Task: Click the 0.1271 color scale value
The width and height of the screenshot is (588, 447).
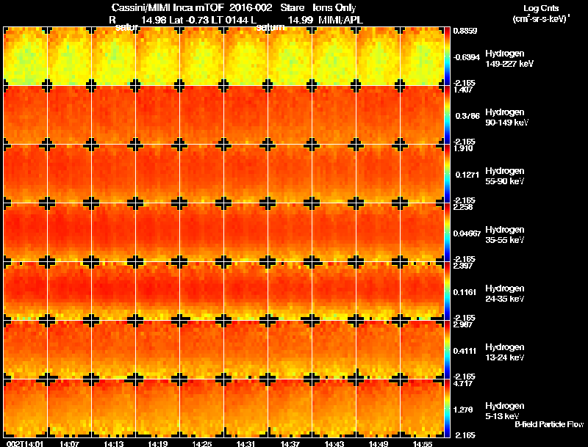Action: pos(467,175)
